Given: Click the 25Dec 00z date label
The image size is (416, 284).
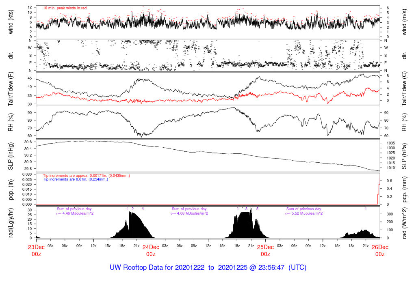Looking at the screenshot, I should click(x=265, y=250).
